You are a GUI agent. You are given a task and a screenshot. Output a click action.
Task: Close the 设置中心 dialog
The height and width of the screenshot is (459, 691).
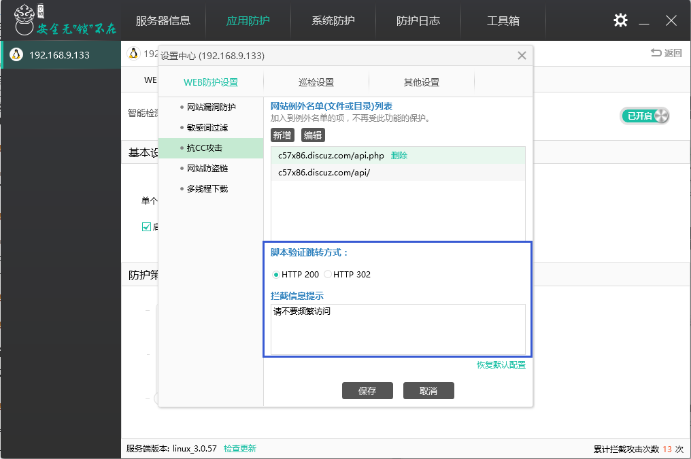click(522, 56)
